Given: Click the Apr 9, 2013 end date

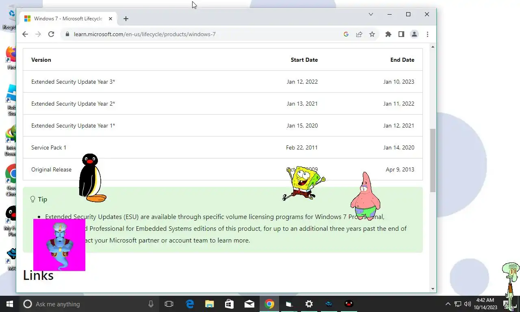Looking at the screenshot, I should 400,169.
